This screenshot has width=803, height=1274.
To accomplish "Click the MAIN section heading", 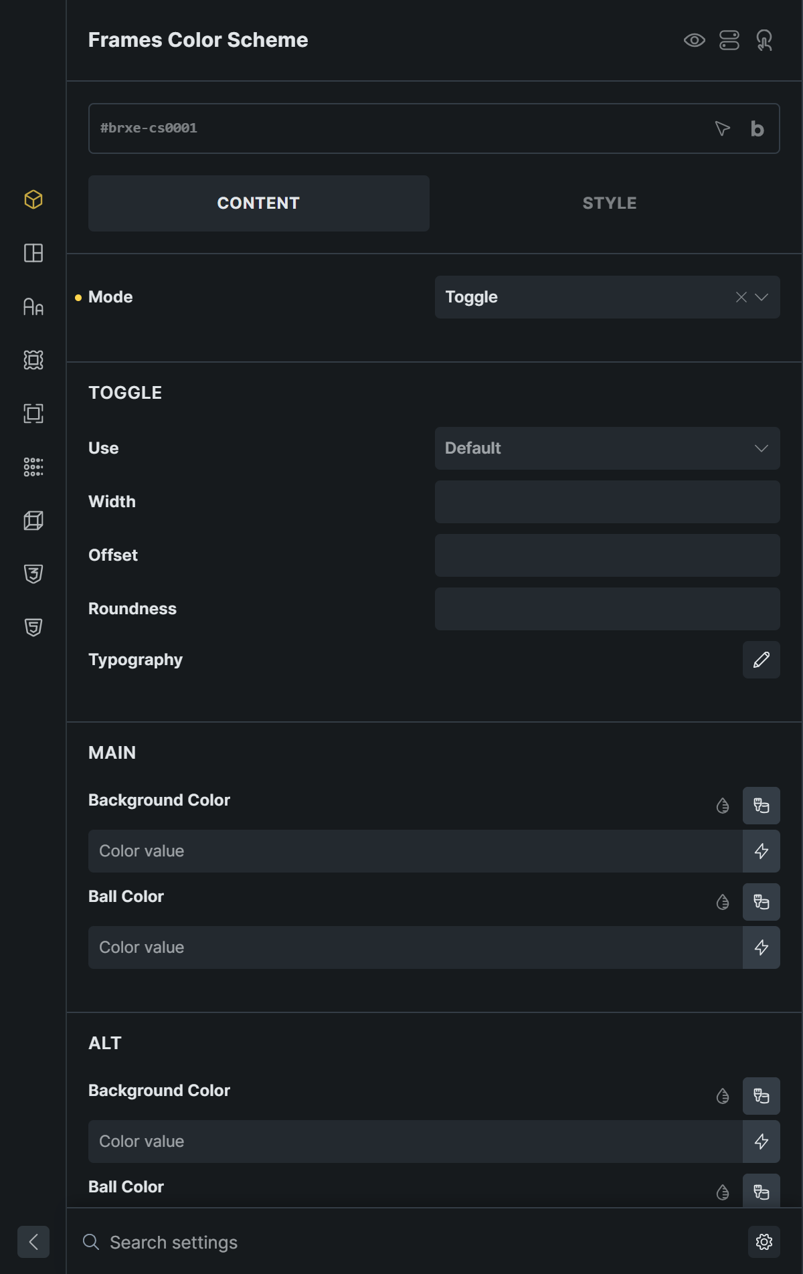I will pos(112,753).
